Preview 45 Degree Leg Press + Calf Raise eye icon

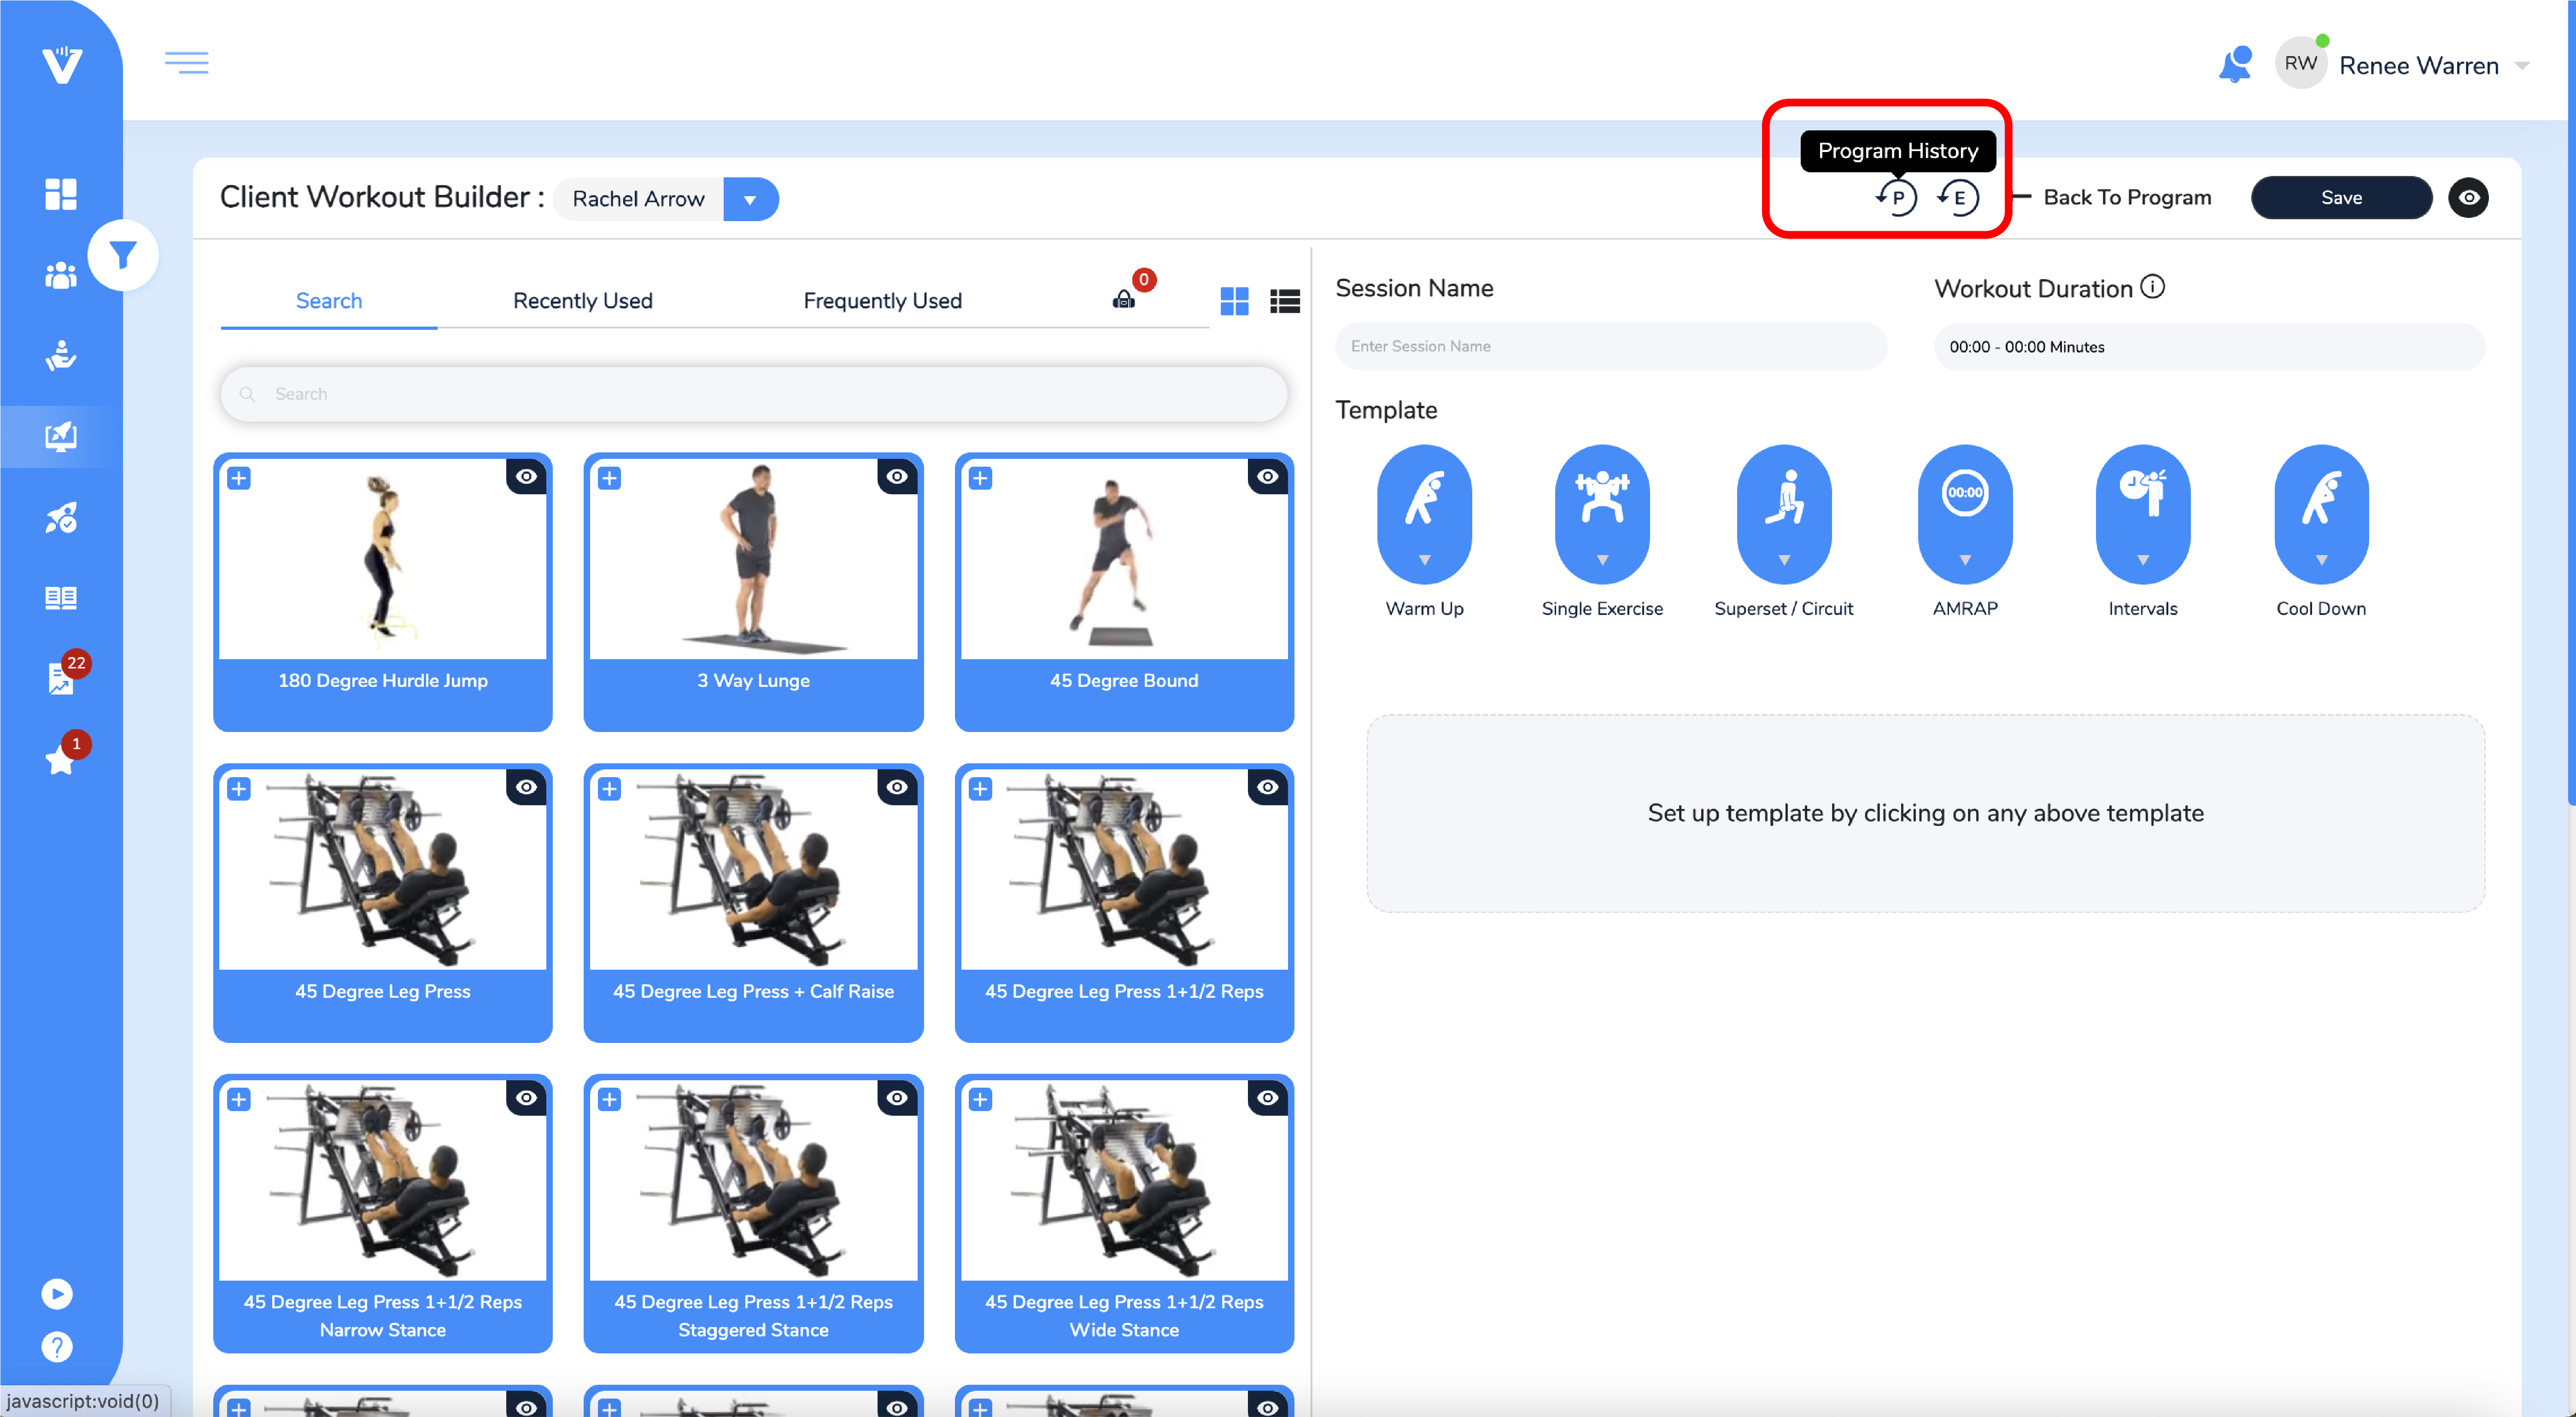[x=898, y=787]
